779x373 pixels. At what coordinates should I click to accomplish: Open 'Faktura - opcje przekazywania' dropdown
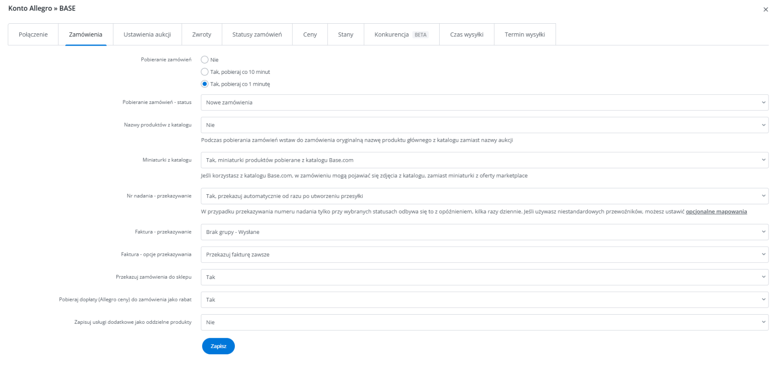[x=484, y=254]
